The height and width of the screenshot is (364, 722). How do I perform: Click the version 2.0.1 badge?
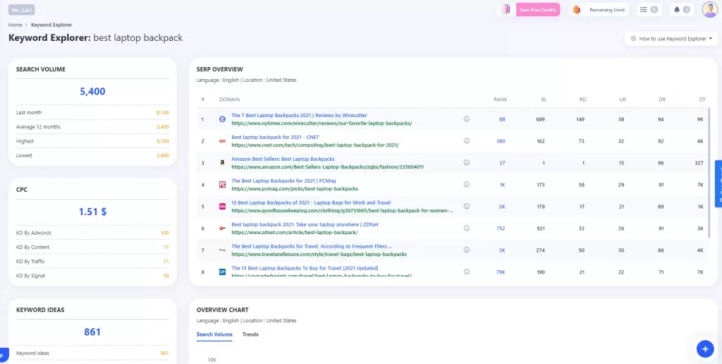click(x=21, y=10)
